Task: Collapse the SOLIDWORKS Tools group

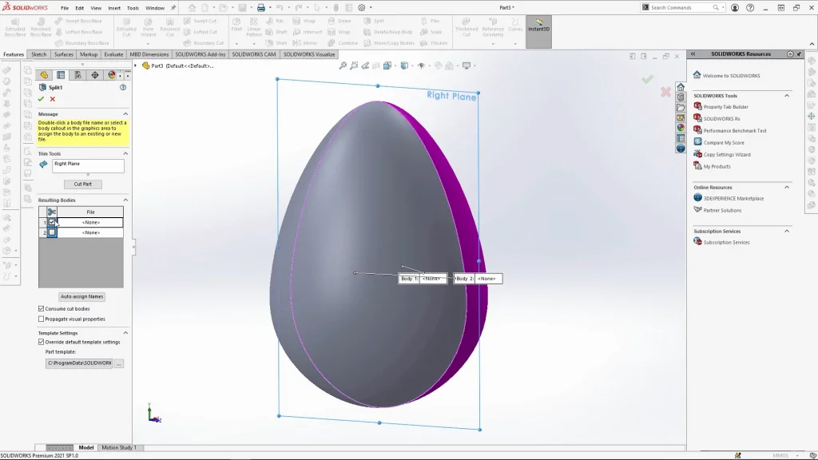Action: coord(787,96)
